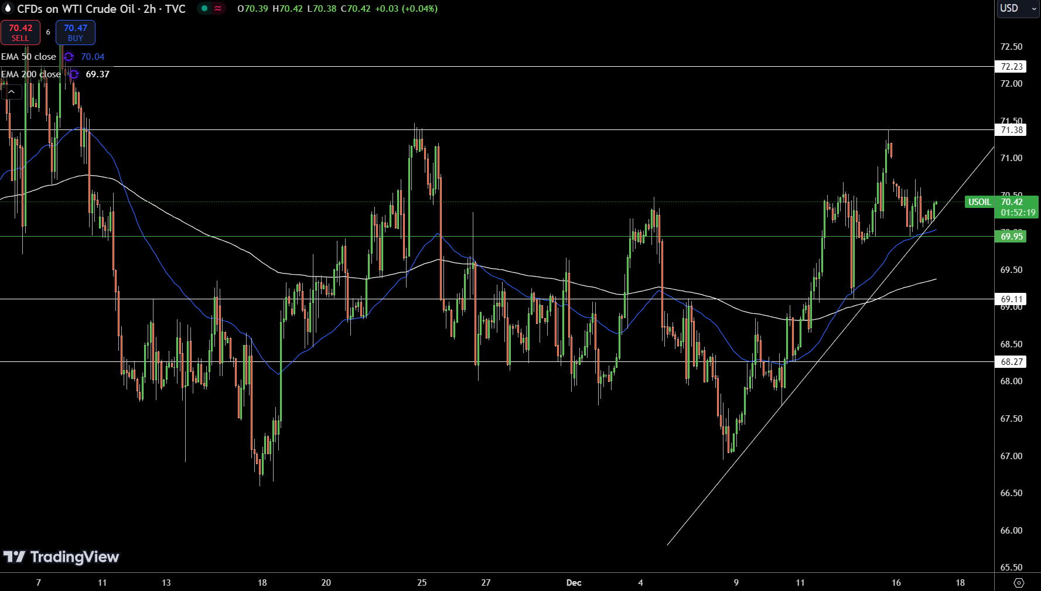Click the USOIL current price tag
This screenshot has height=591, width=1041.
(979, 202)
